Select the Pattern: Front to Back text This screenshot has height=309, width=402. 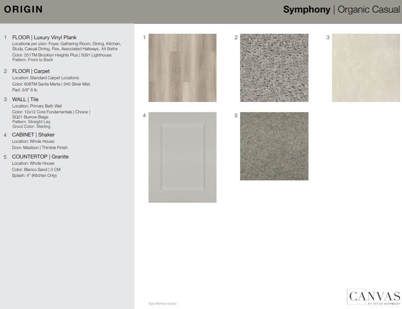pos(33,60)
